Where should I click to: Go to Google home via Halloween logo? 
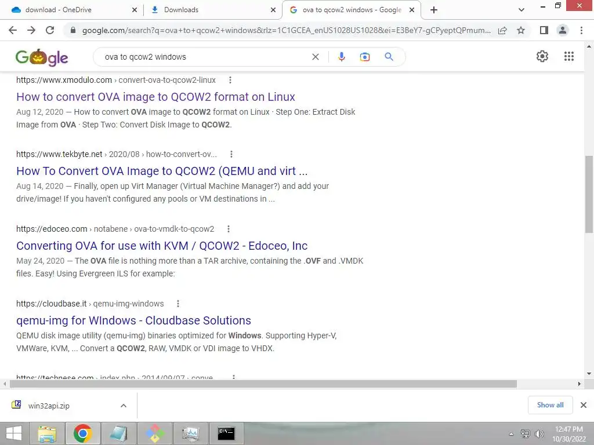[x=42, y=57]
